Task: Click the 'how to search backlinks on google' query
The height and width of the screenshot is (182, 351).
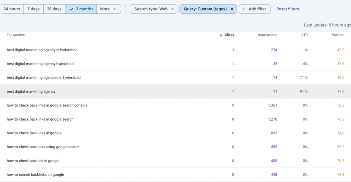Action: tap(35, 175)
